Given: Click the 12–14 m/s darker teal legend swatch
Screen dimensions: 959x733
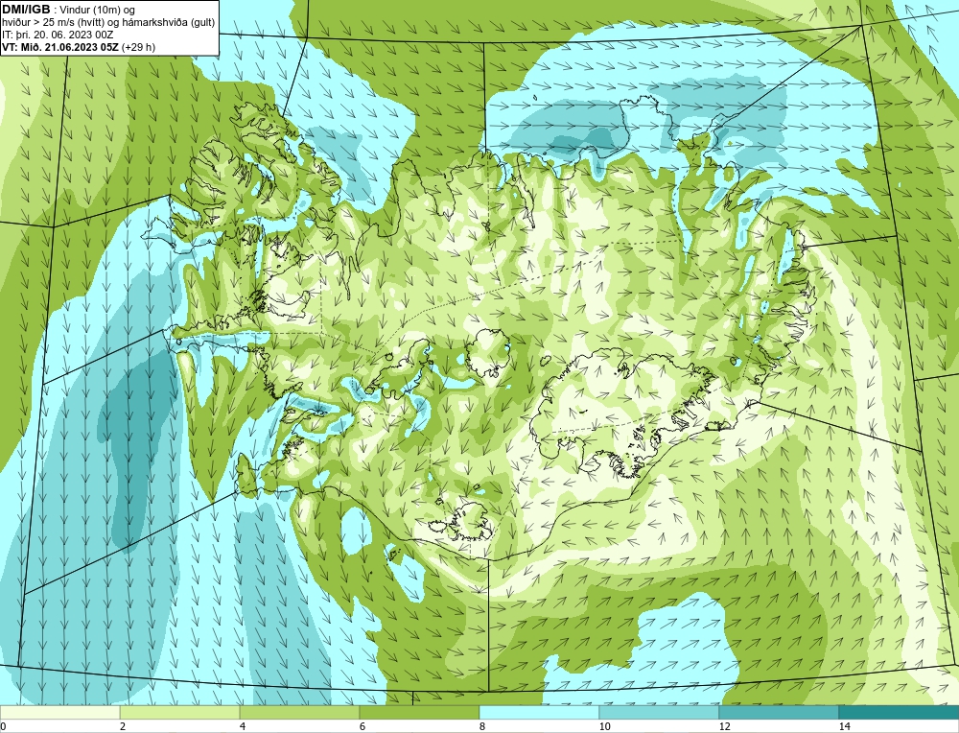Looking at the screenshot, I should point(779,712).
